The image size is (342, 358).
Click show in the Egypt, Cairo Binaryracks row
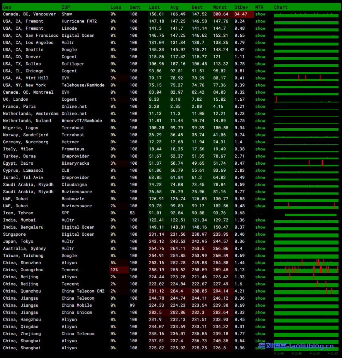[260, 163]
